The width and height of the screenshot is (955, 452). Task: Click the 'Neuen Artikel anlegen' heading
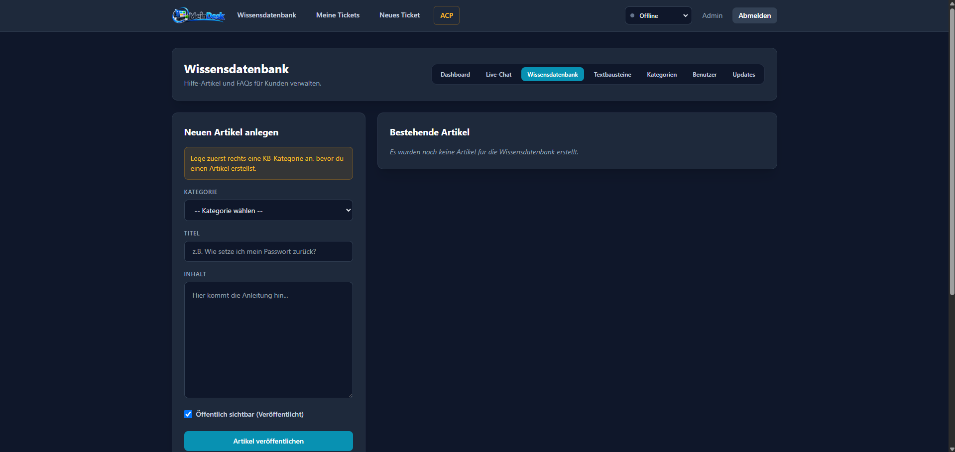231,132
